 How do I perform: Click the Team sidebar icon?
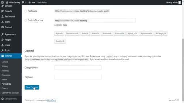3,22
